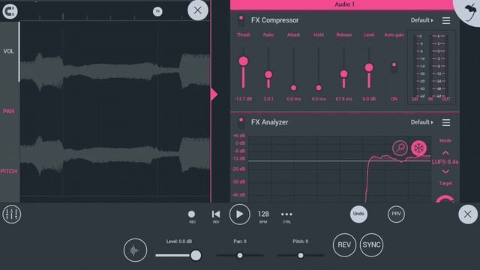Screen dimensions: 480x270
Task: Select the VOL automation tab
Action: [8, 52]
